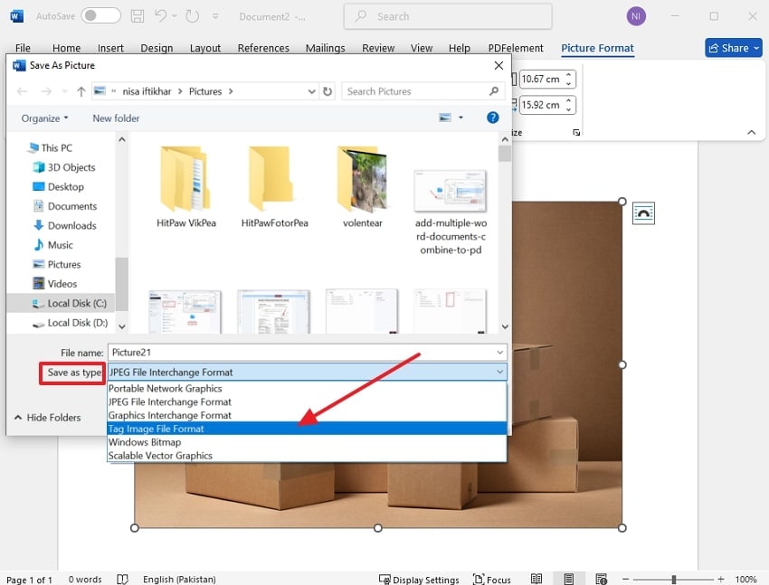Image resolution: width=769 pixels, height=585 pixels.
Task: Choose Windows Bitmap option
Action: click(x=307, y=442)
